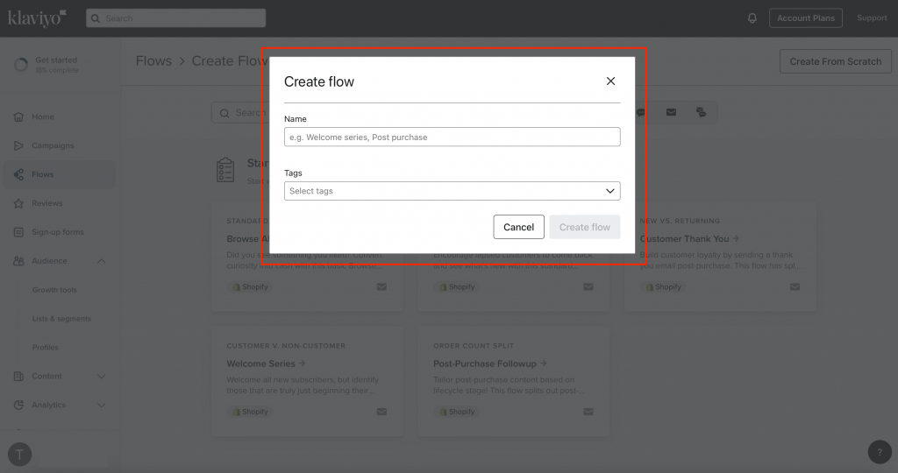Click the flow Name input field

point(452,137)
